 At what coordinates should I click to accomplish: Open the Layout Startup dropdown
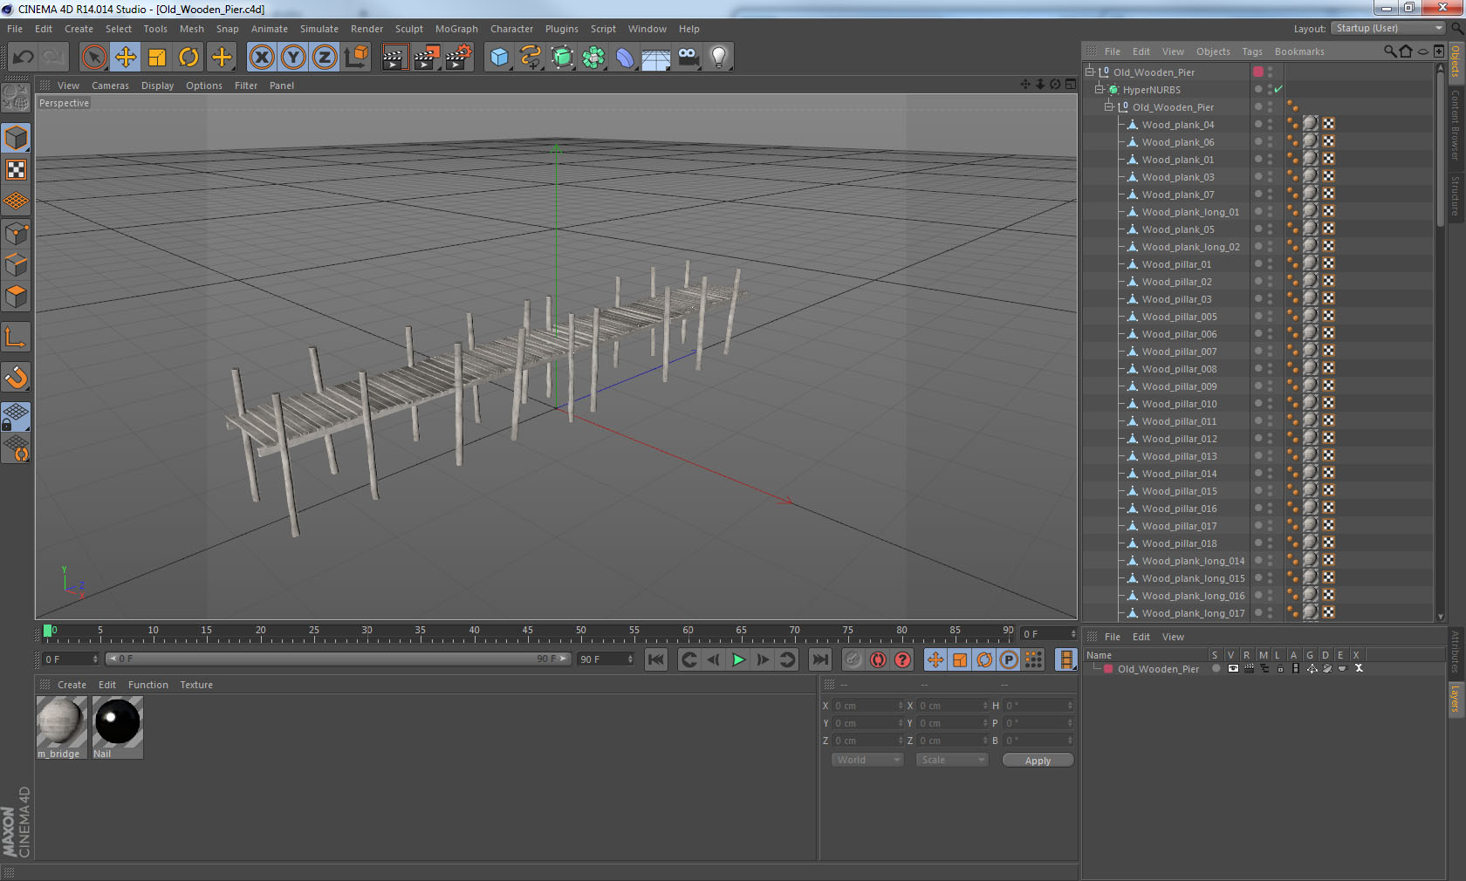point(1388,29)
